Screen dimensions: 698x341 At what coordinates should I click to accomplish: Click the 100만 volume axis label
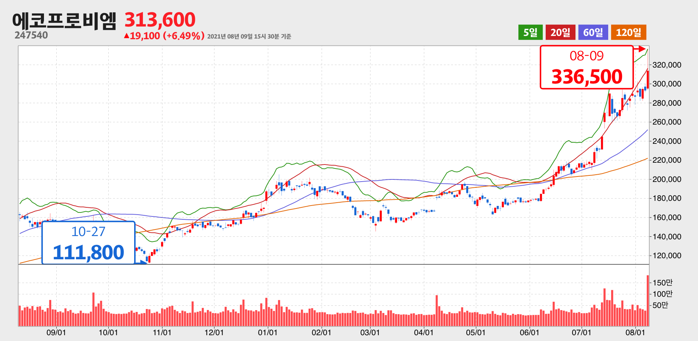(663, 294)
